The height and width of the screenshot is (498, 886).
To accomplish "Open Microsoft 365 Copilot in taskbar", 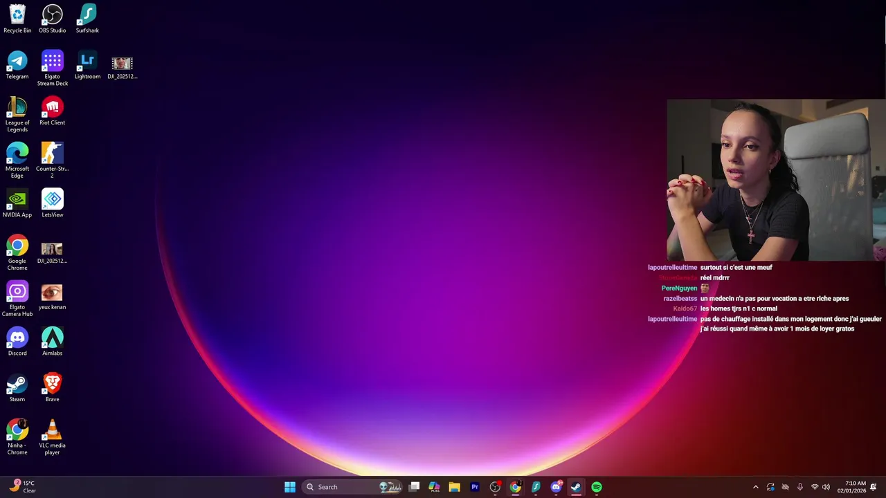I will point(434,487).
